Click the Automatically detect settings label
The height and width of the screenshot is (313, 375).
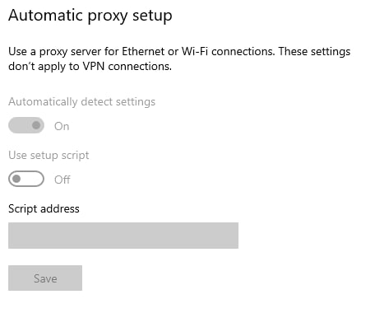[81, 102]
